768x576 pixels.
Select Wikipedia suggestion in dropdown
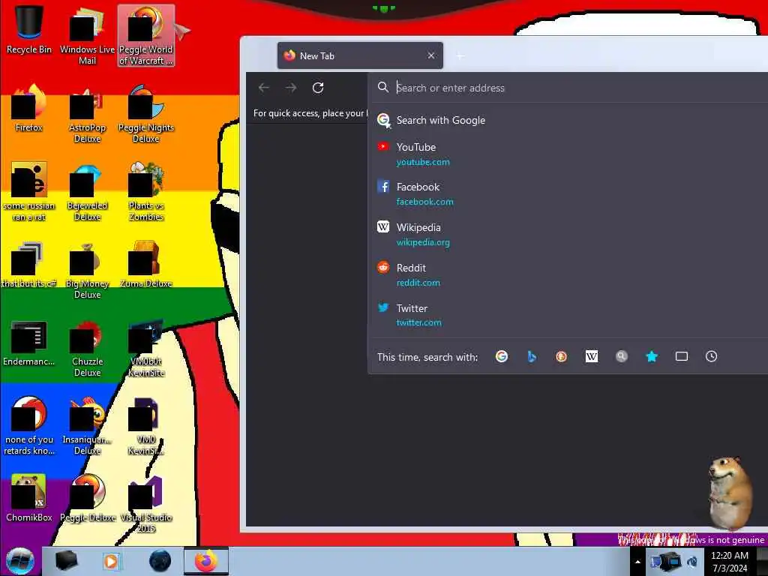tap(568, 235)
